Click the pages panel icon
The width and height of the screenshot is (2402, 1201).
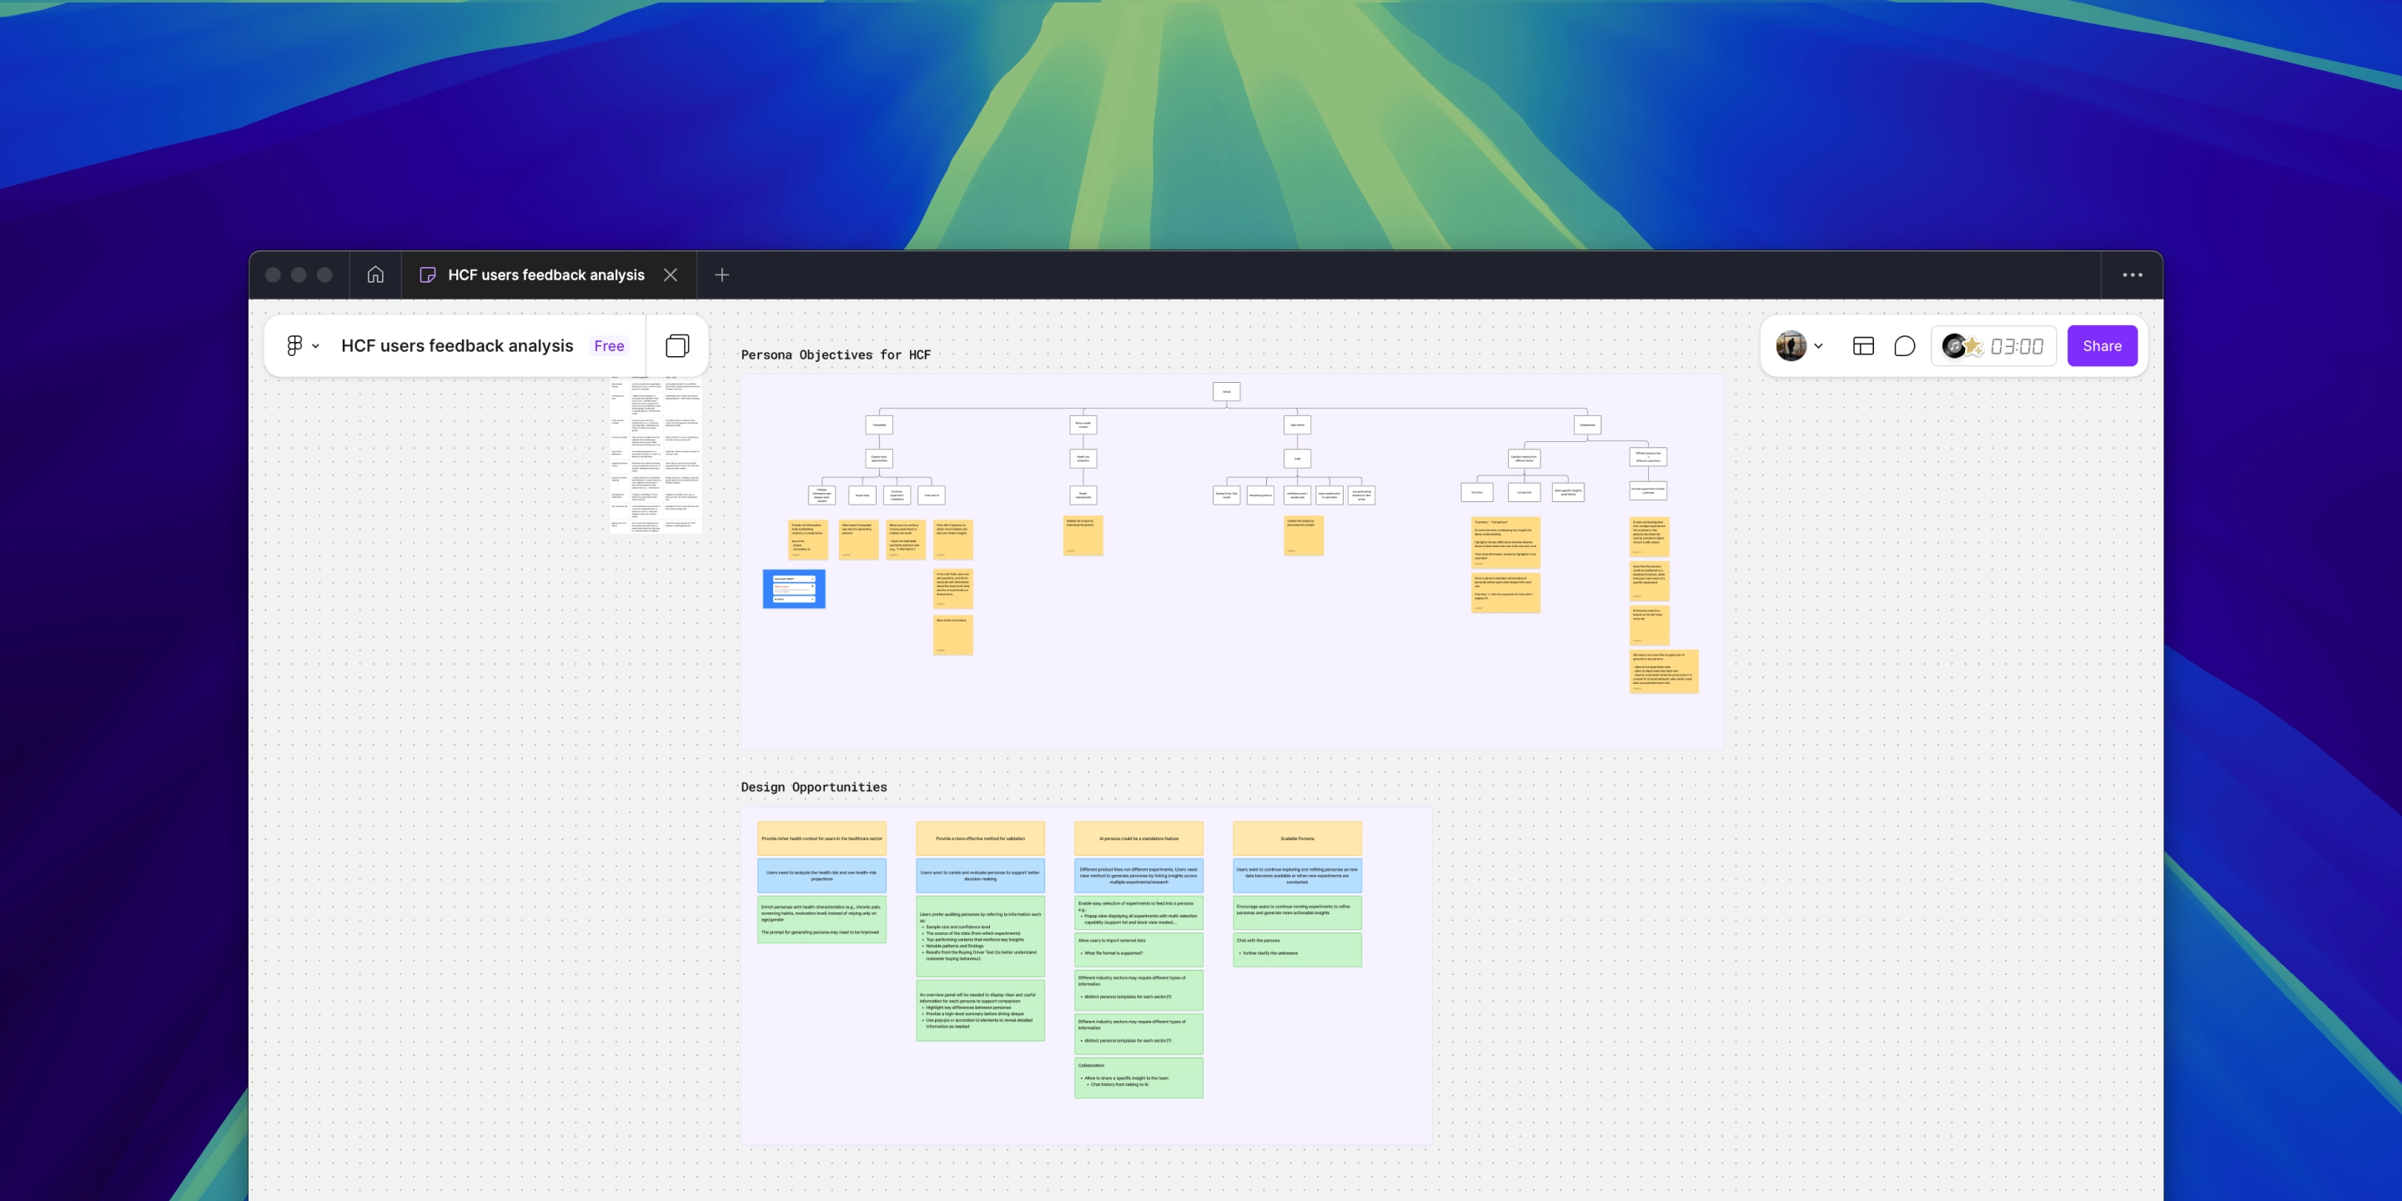[677, 346]
